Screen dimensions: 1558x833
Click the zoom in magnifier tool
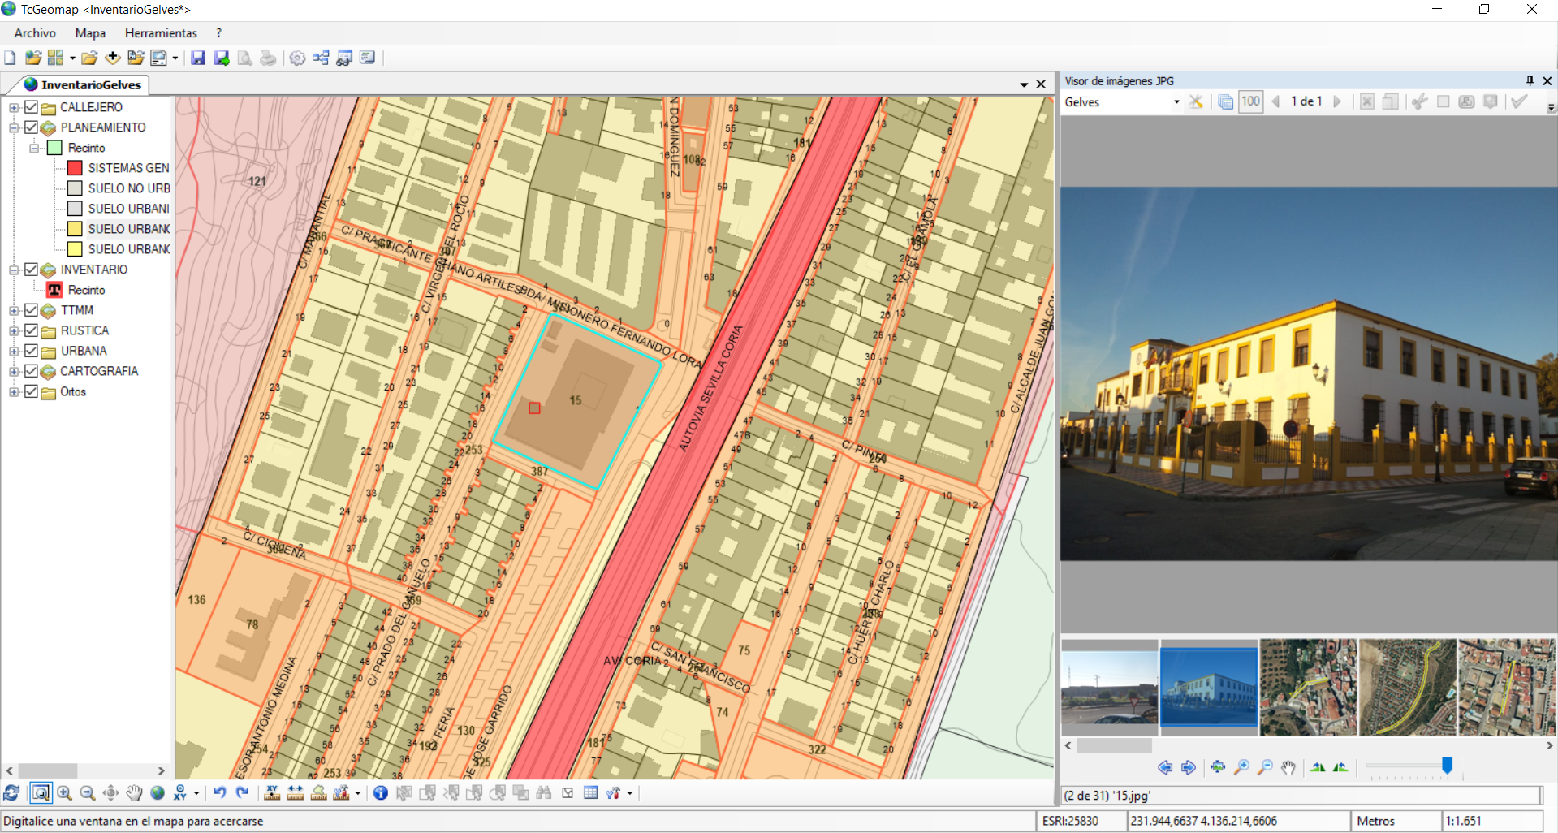pyautogui.click(x=64, y=793)
